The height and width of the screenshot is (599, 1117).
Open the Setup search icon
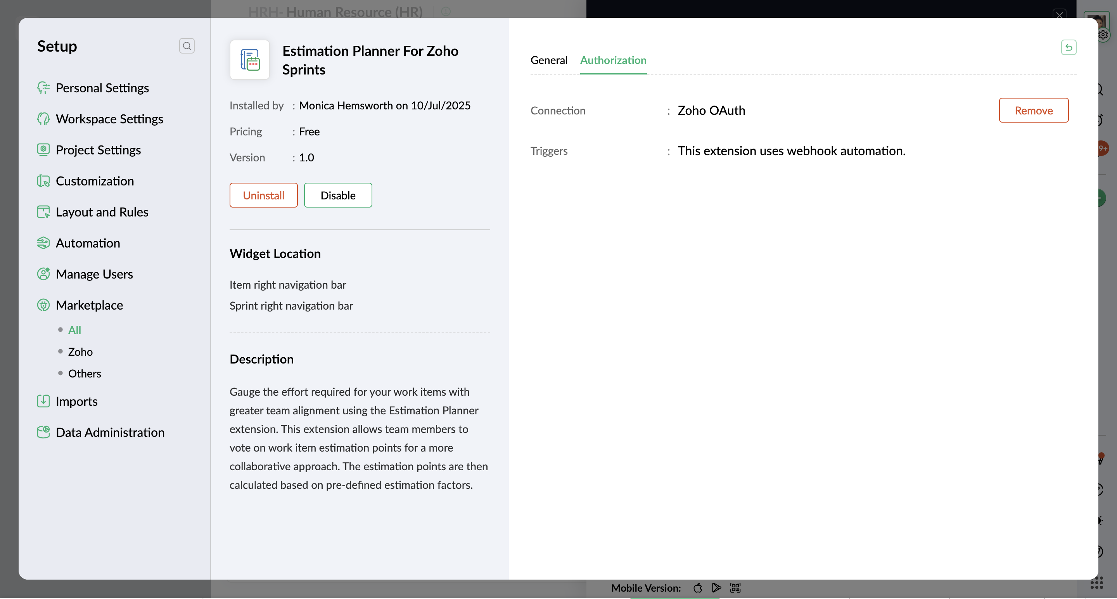(187, 46)
